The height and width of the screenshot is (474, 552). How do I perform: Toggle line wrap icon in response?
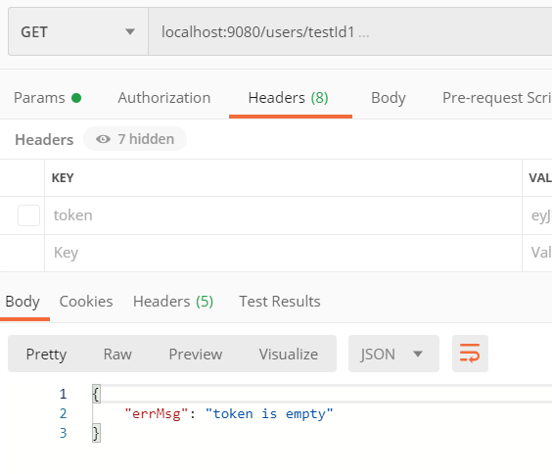[470, 354]
